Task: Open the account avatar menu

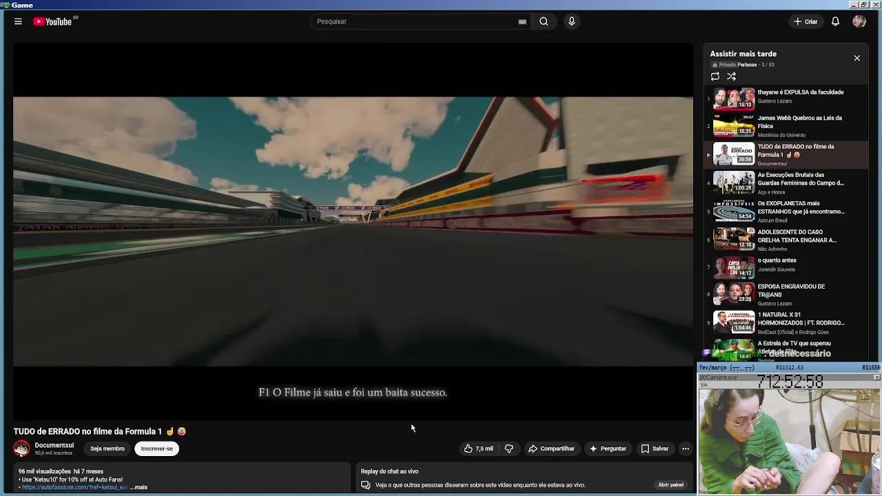Action: click(x=859, y=21)
